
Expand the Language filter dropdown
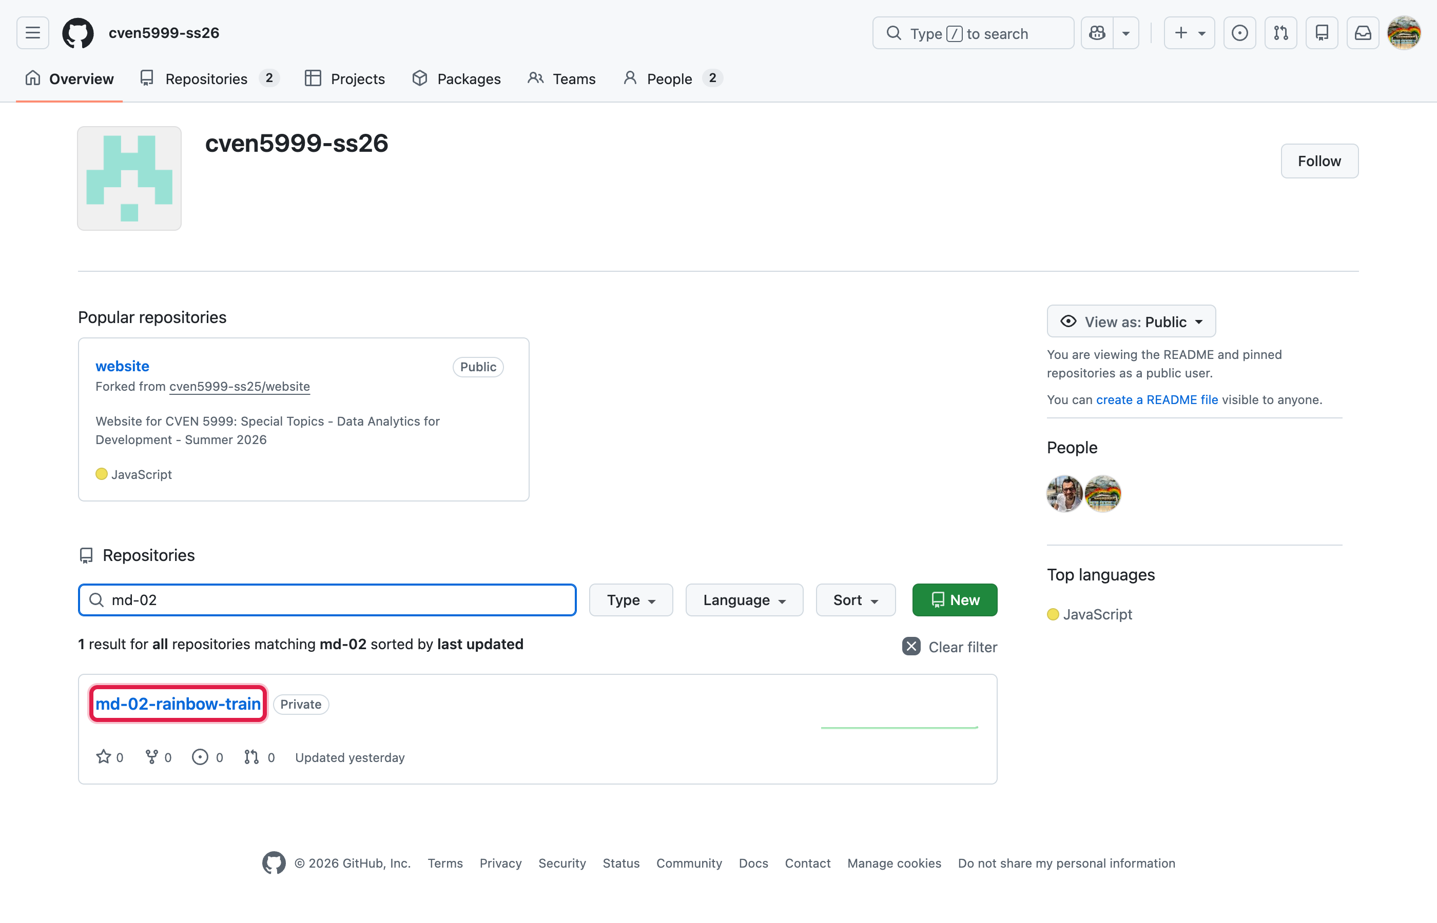(x=744, y=600)
